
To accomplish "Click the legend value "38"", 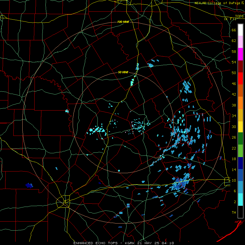I will [x=234, y=105].
